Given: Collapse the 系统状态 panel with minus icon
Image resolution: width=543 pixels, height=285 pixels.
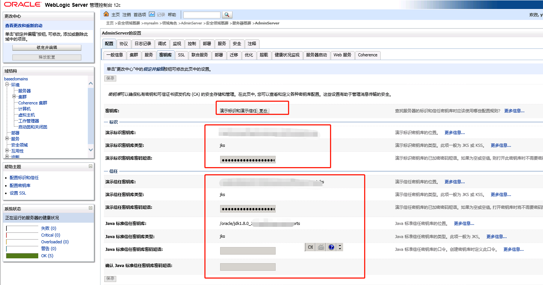Looking at the screenshot, I should tap(90, 208).
